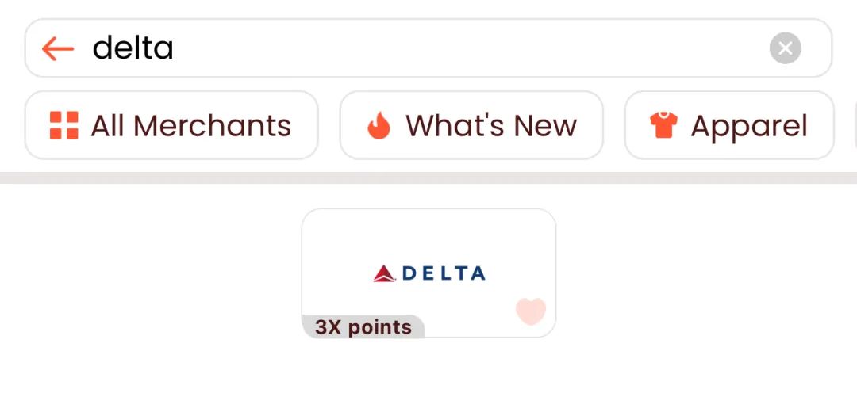Screen dimensions: 857x416
Task: Select the All Merchants filter label
Action: coord(190,126)
